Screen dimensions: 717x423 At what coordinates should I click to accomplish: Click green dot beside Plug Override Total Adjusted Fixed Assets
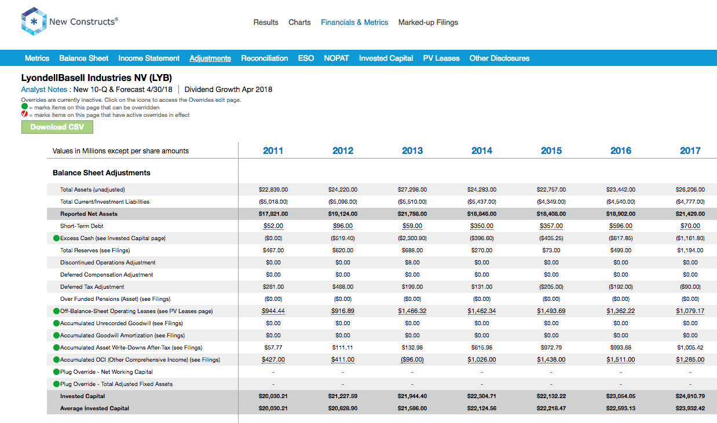[56, 384]
